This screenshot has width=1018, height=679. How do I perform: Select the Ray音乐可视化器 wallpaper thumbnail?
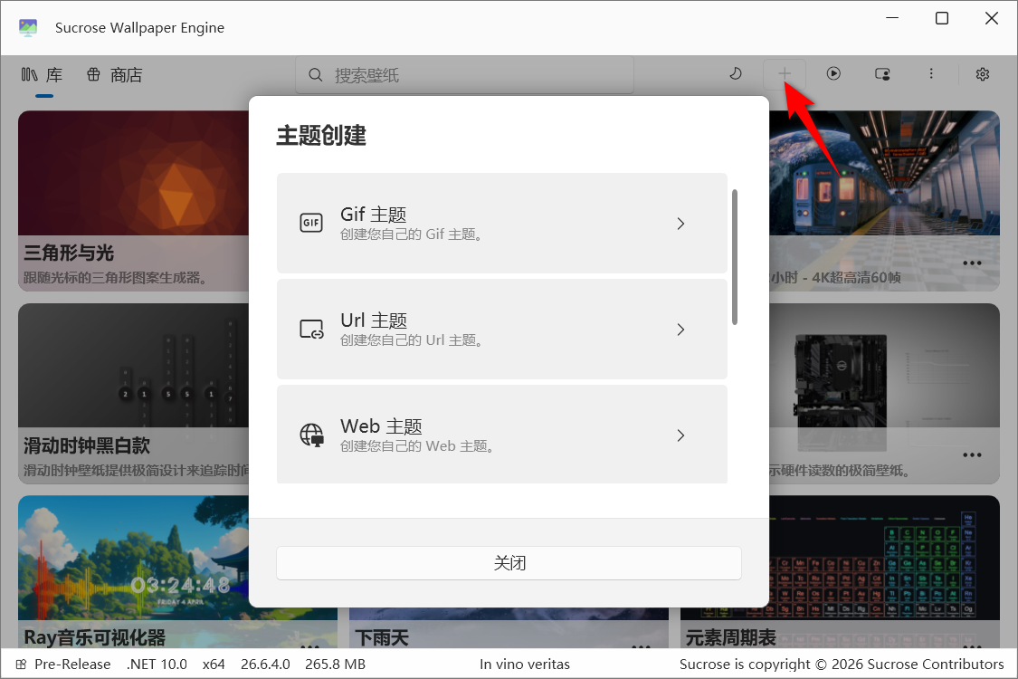point(133,558)
